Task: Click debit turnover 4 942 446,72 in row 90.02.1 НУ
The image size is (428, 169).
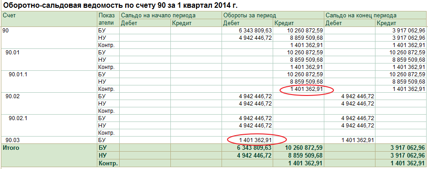Action: pyautogui.click(x=255, y=125)
